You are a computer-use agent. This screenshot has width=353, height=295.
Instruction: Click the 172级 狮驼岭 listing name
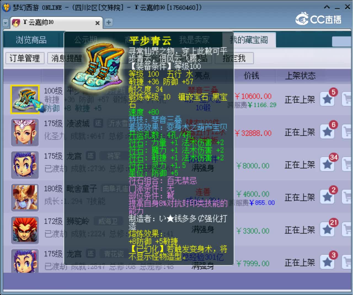coord(66,221)
